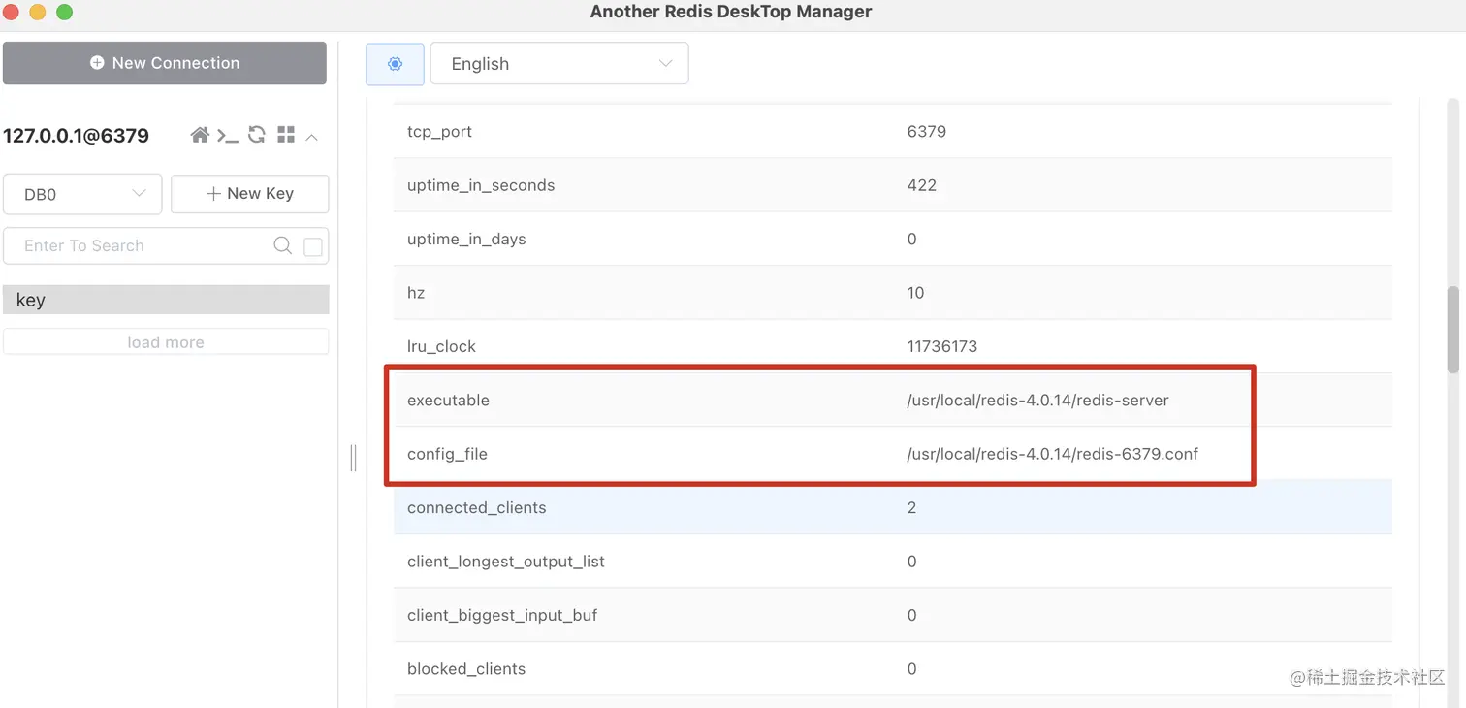Click the refresh connection icon
Image resolution: width=1466 pixels, height=708 pixels.
[257, 135]
